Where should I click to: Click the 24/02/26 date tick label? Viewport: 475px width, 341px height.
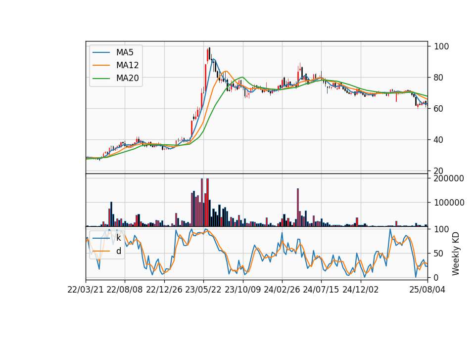tap(282, 290)
